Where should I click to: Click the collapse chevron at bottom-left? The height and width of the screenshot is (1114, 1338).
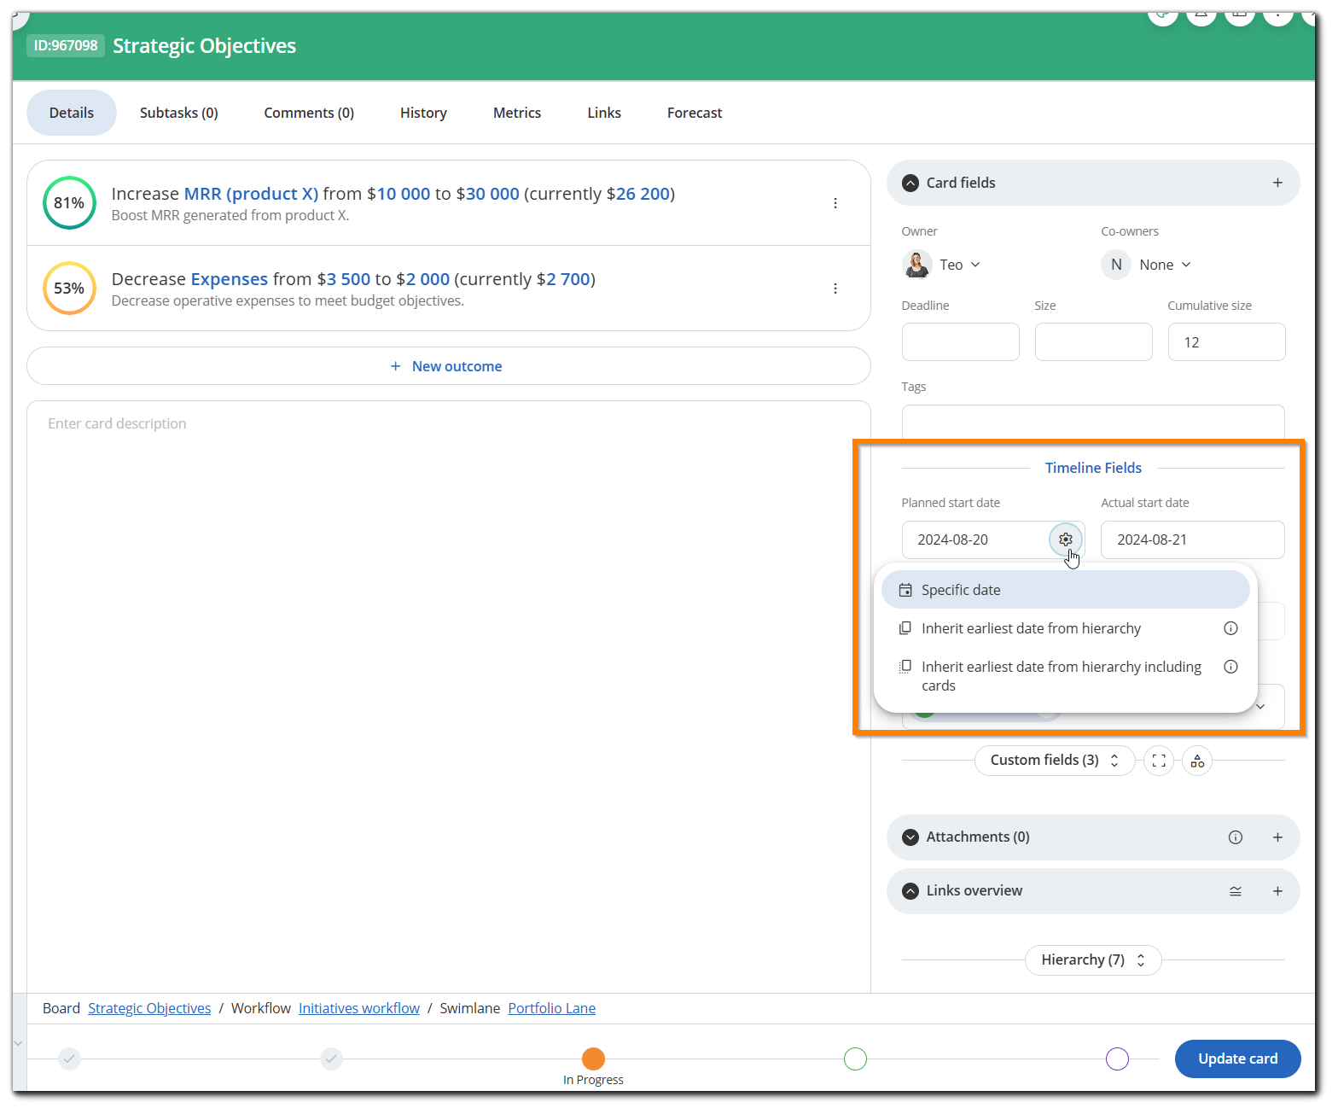[18, 1043]
